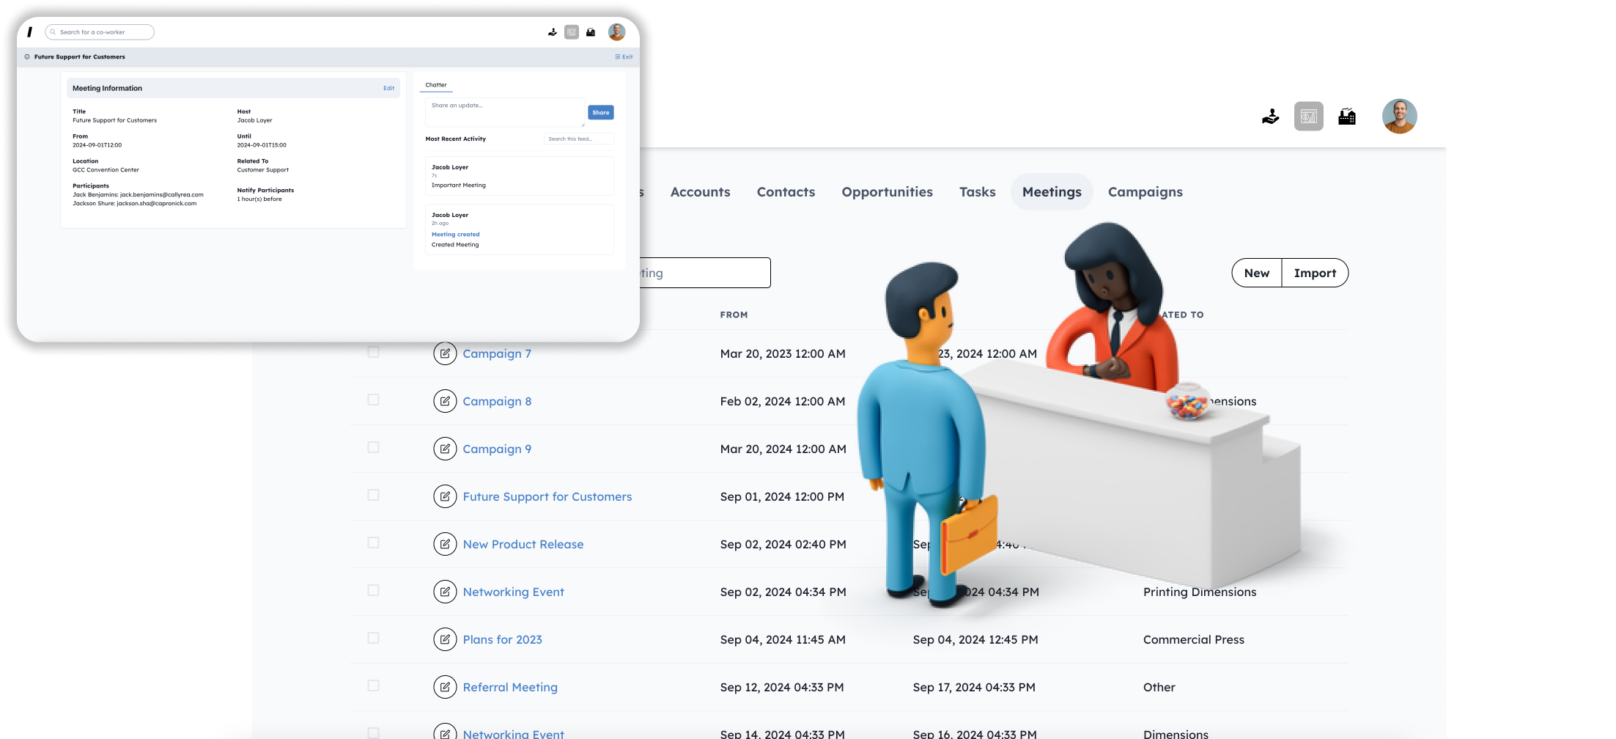Image resolution: width=1616 pixels, height=739 pixels.
Task: Open the edit icon for Campaign 9
Action: click(x=445, y=449)
